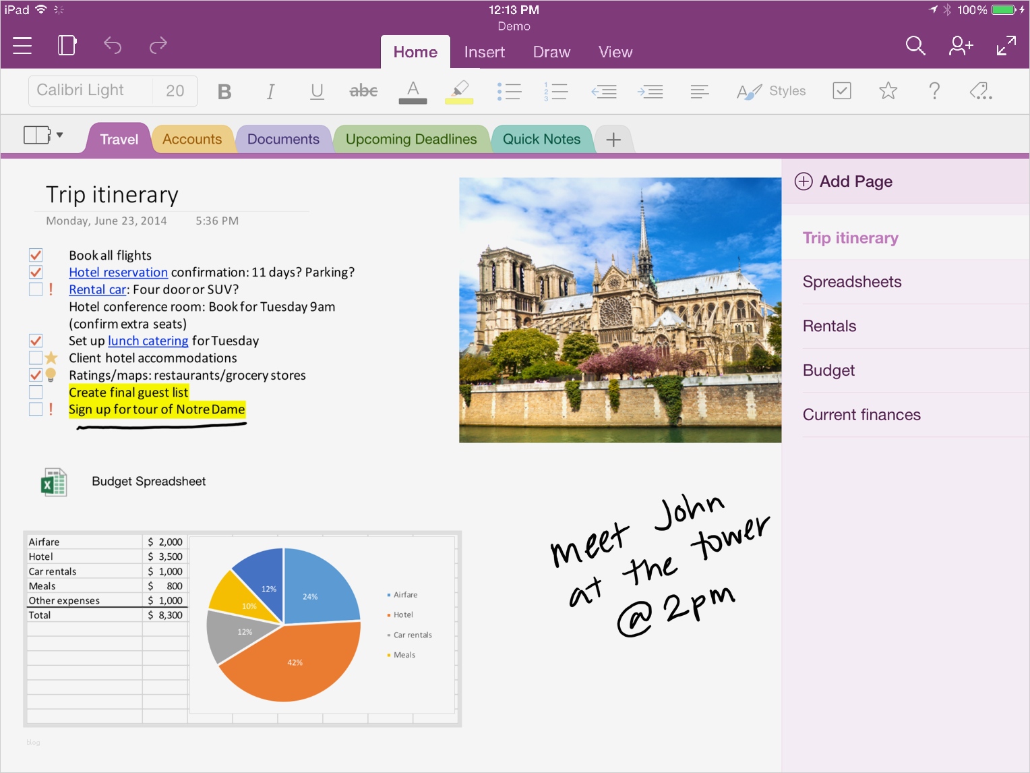
Task: Select the Budget page in the page list
Action: (x=828, y=370)
